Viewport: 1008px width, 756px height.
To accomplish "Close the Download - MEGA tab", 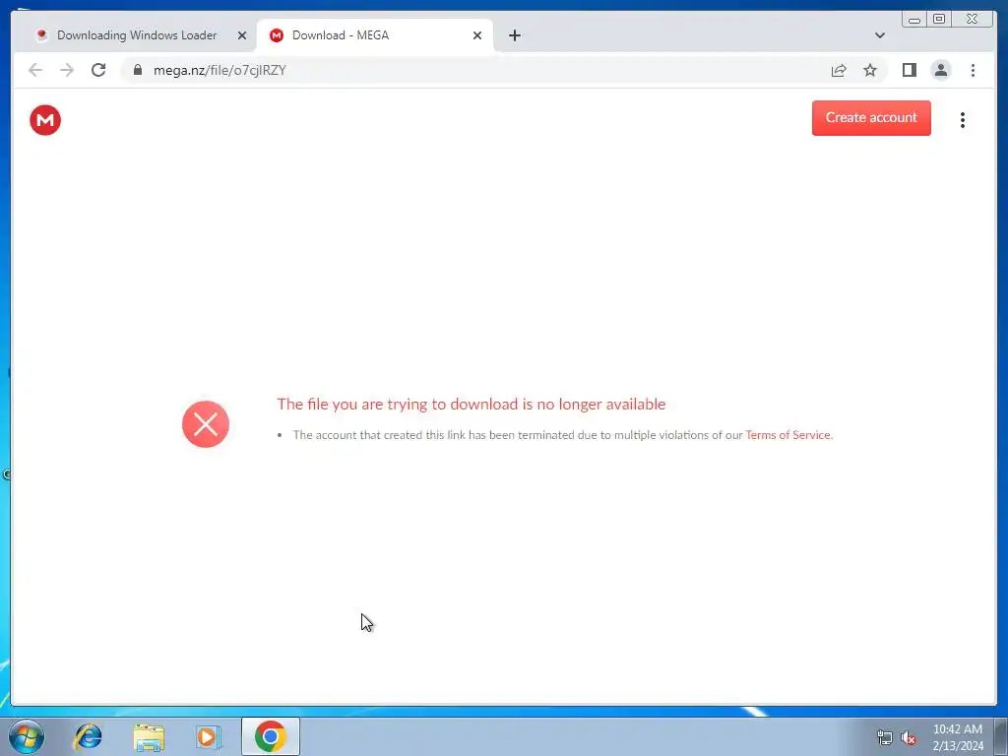I will (x=477, y=35).
